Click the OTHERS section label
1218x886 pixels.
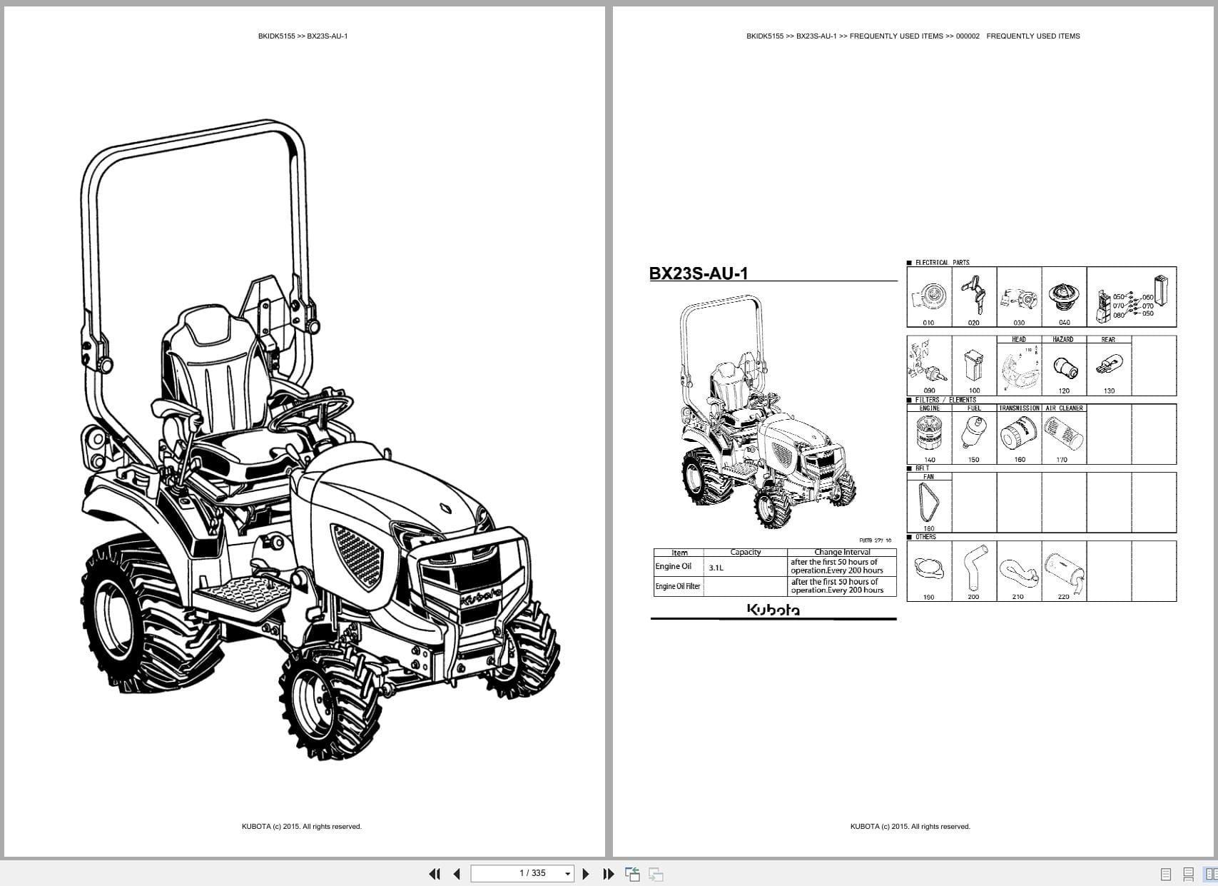pos(925,537)
